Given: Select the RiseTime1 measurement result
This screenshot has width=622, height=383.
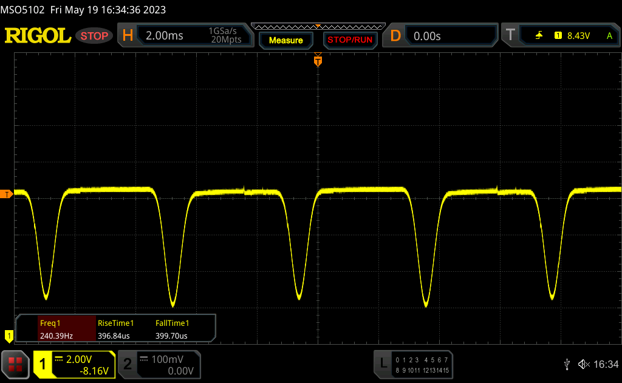Looking at the screenshot, I should 115,330.
